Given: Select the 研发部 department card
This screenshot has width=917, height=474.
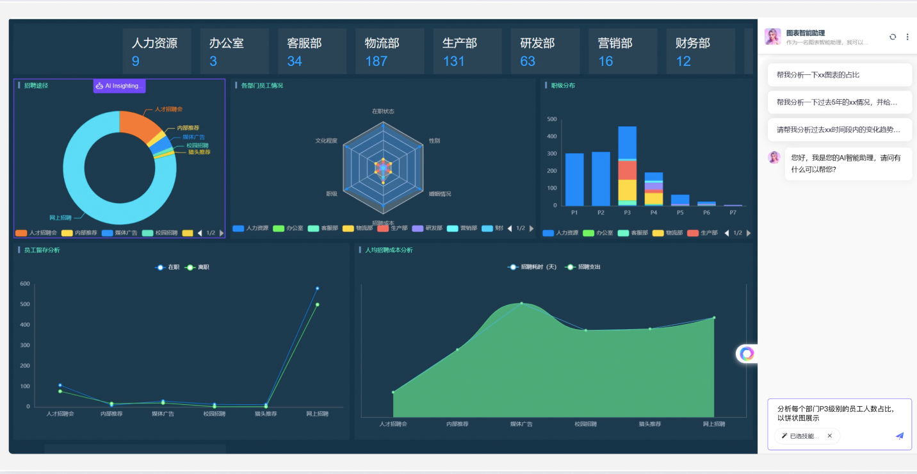Looking at the screenshot, I should click(x=545, y=51).
